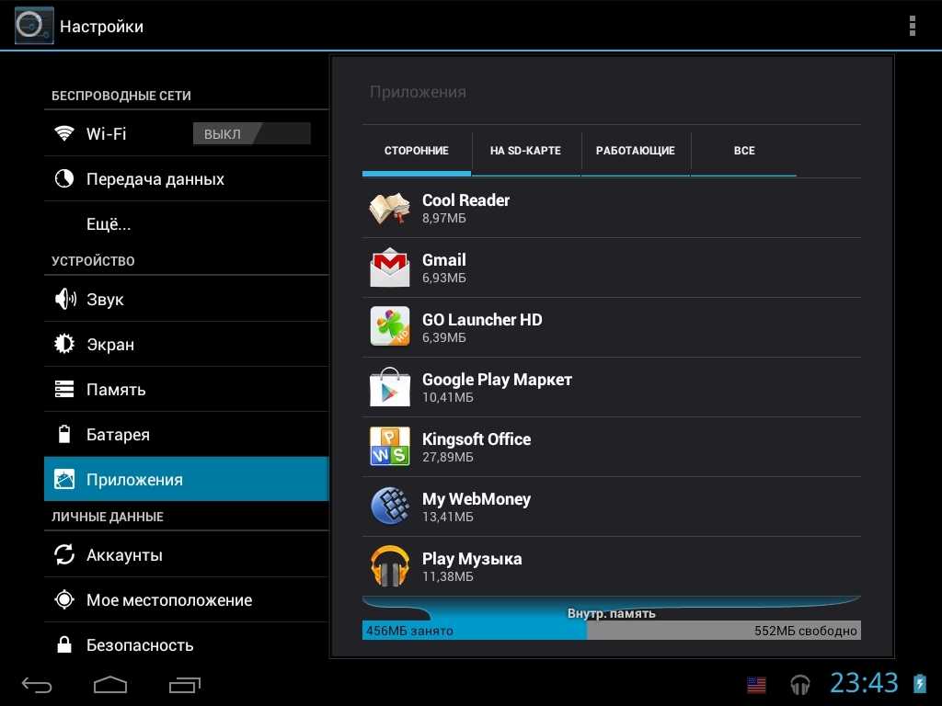Open the three-dot overflow menu
This screenshot has width=942, height=706.
pos(912,26)
